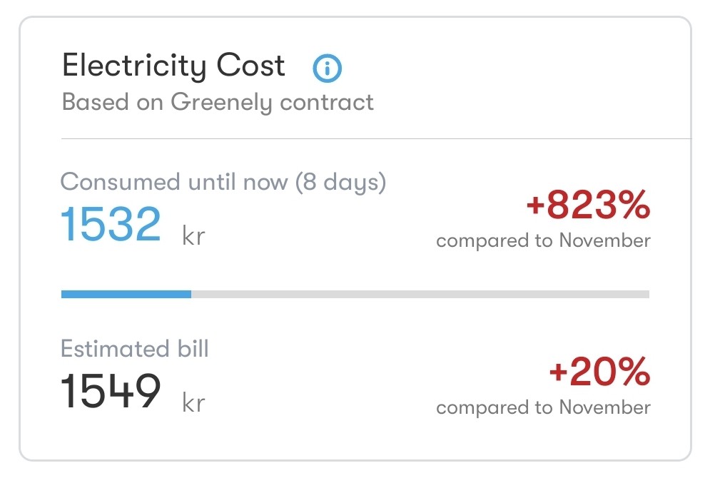This screenshot has width=710, height=478.
Task: Click the kr unit beside 1549
Action: tap(193, 403)
